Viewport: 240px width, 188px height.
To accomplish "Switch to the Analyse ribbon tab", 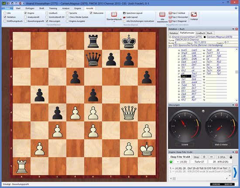I will [65, 8].
